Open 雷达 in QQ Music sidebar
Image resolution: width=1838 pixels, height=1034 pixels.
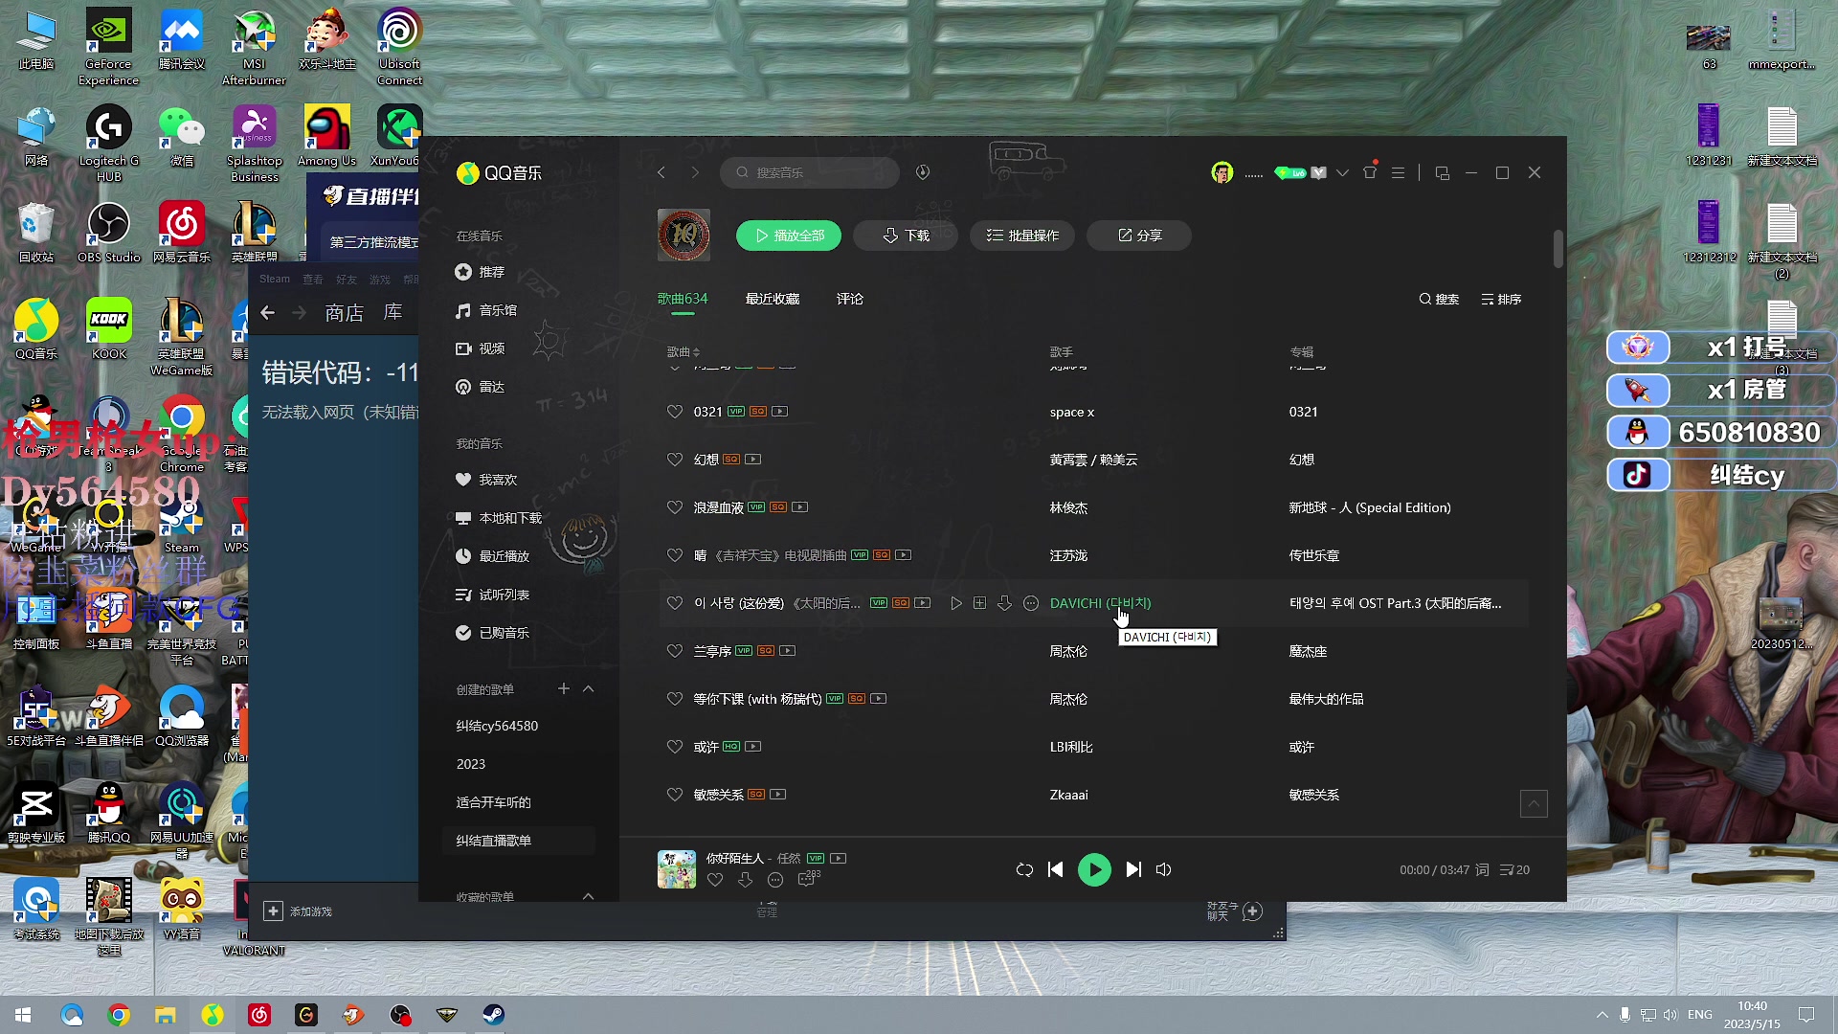point(491,387)
